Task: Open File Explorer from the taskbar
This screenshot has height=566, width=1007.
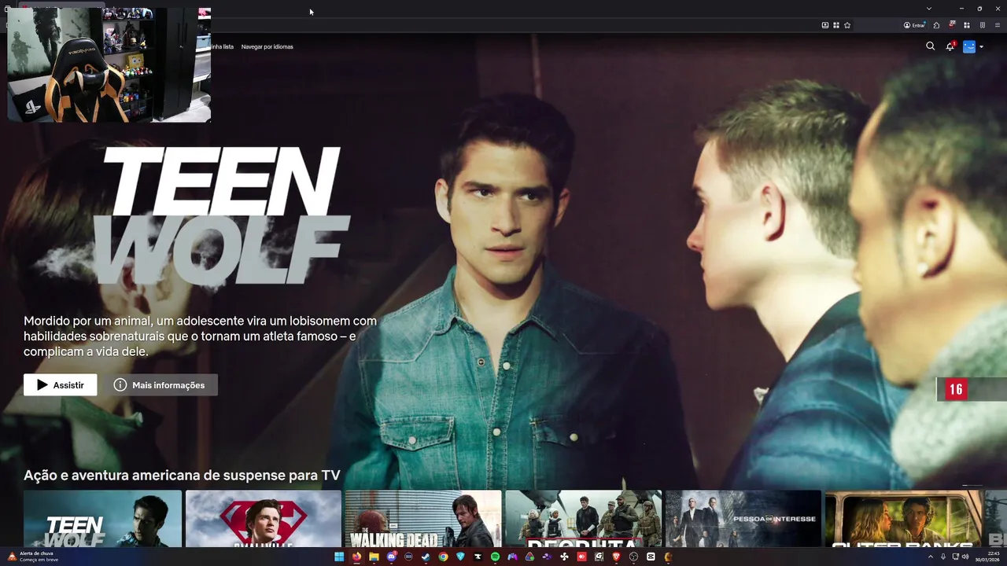Action: 374,557
